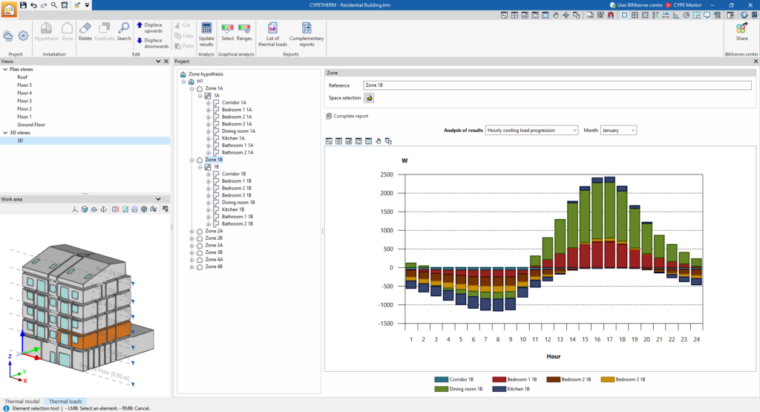
Task: Select the Ranges graphical analysis tool
Action: 244,32
